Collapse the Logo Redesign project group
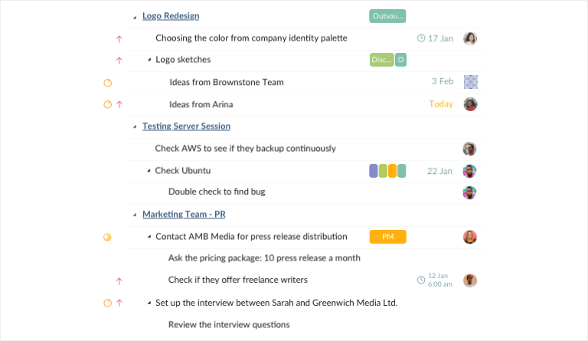This screenshot has height=341, width=588. point(135,18)
